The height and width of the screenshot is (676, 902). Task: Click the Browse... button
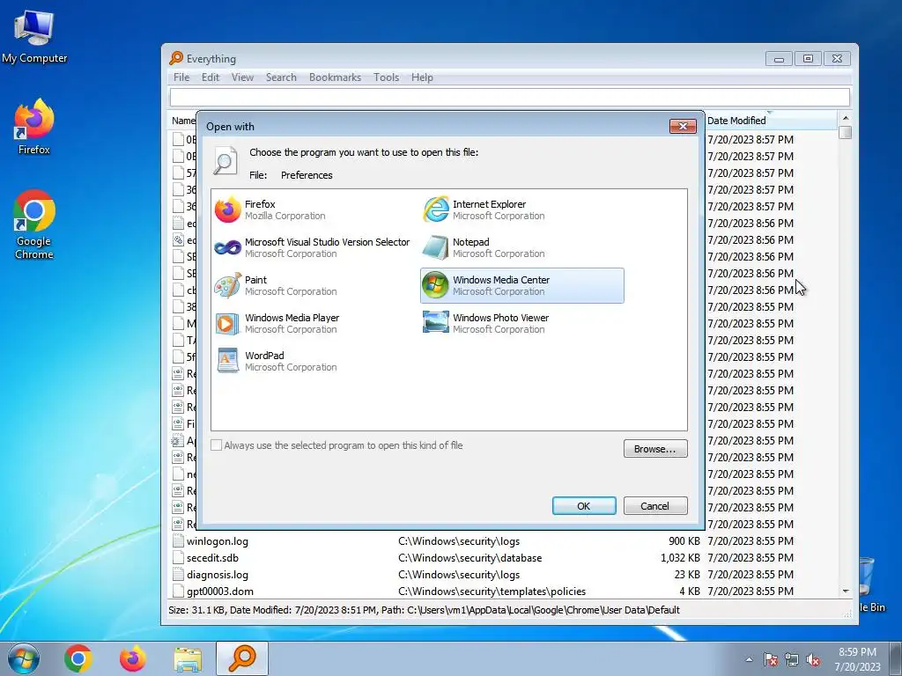pyautogui.click(x=655, y=448)
